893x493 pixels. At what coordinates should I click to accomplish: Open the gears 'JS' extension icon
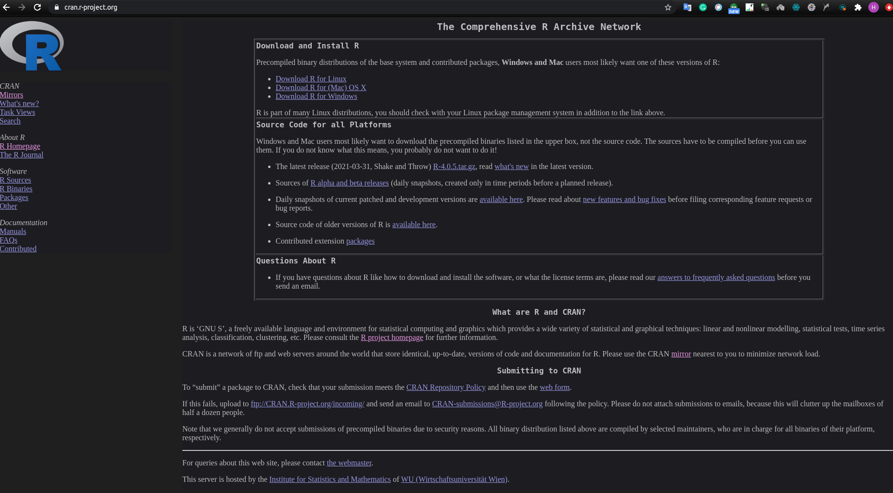pos(765,7)
